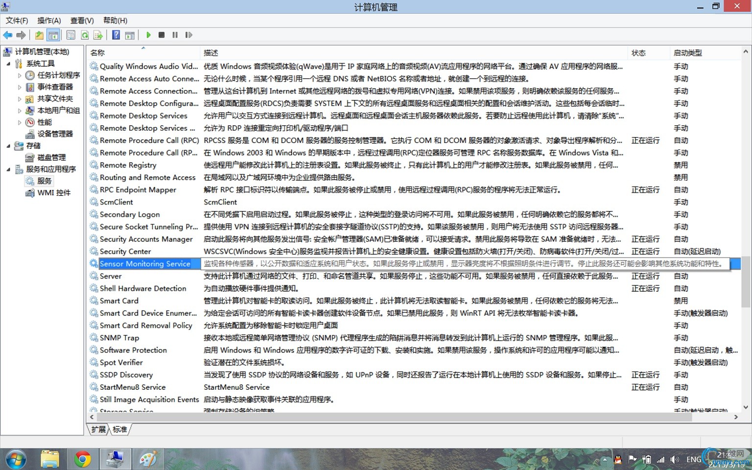Viewport: 752px width, 470px height.
Task: Click gear icon of Quality Windows Audio service
Action: click(x=94, y=67)
